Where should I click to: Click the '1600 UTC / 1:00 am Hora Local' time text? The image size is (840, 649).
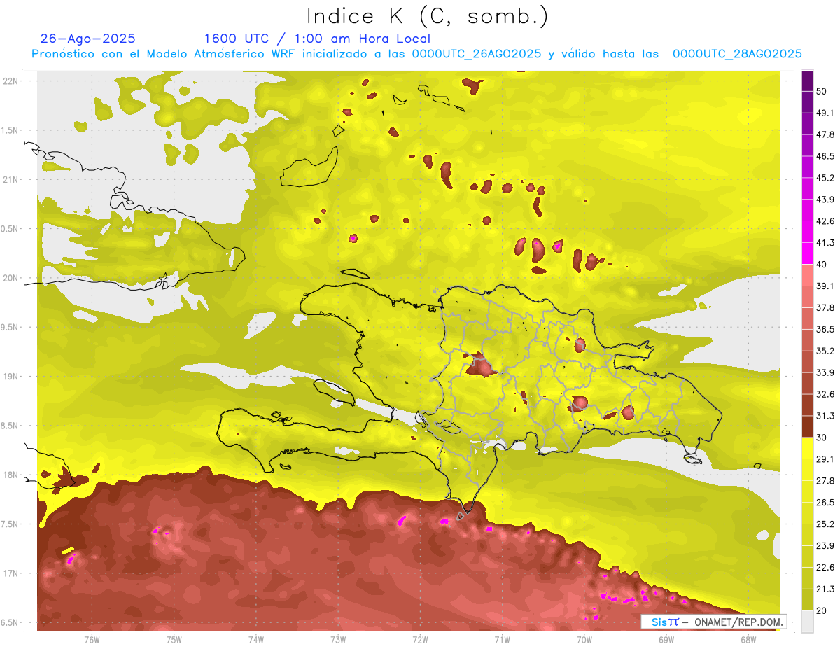click(317, 39)
